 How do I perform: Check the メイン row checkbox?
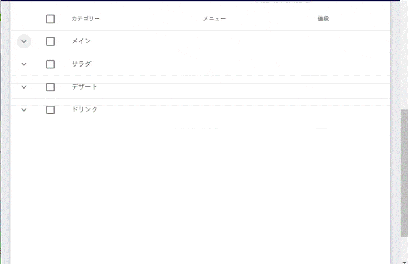click(51, 42)
